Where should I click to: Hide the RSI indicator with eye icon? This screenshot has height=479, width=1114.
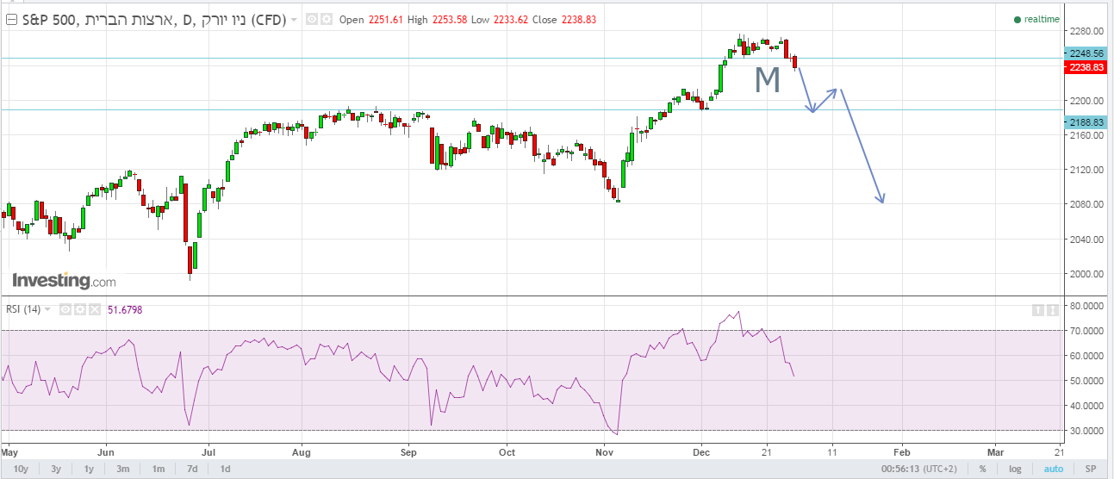pyautogui.click(x=65, y=309)
